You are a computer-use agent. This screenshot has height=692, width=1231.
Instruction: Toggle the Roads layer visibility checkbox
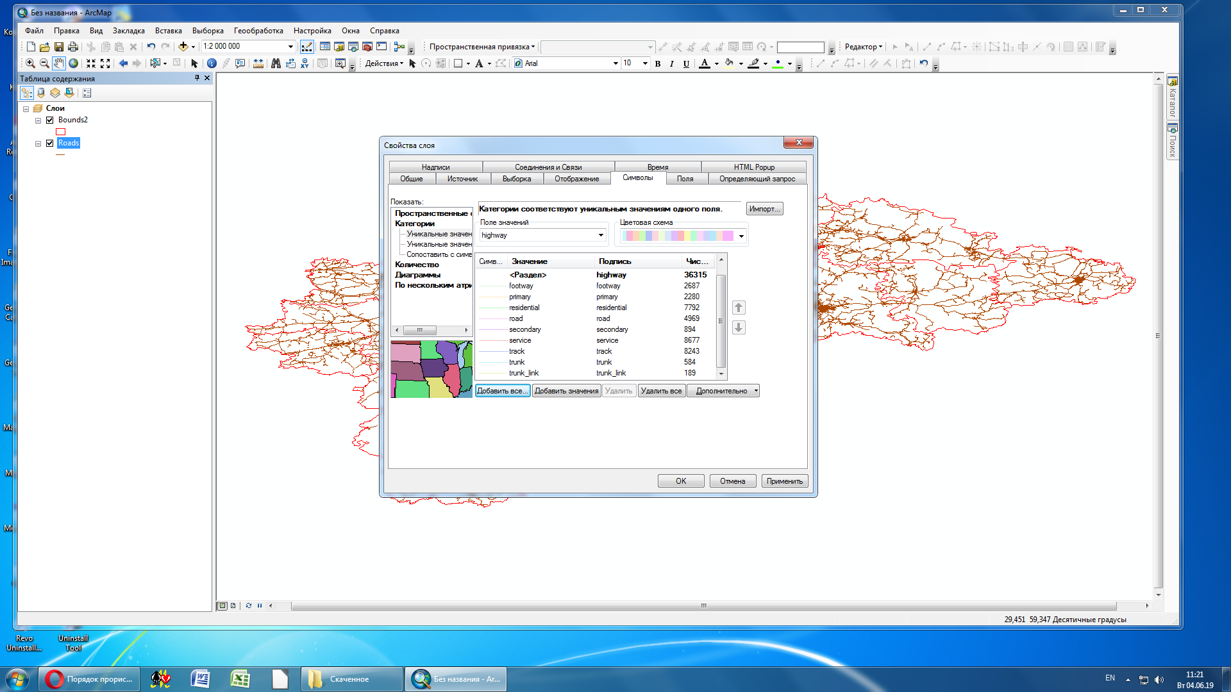tap(49, 143)
